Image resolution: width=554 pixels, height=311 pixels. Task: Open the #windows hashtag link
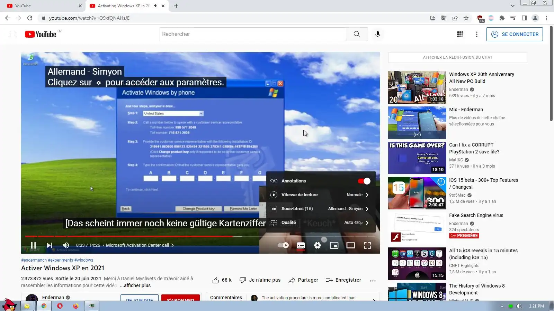pyautogui.click(x=84, y=260)
